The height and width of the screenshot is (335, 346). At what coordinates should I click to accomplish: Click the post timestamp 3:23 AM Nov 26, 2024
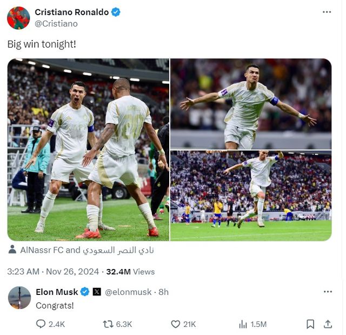pos(53,271)
